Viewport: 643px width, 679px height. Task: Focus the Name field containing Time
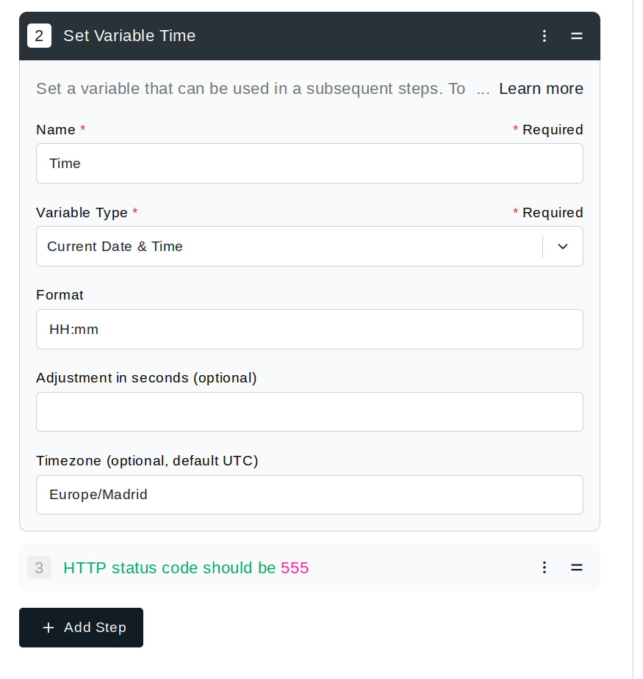pos(309,163)
